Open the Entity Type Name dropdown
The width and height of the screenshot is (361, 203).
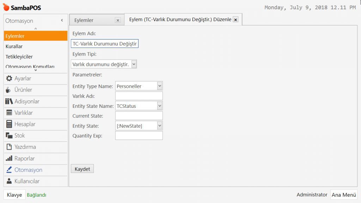tap(159, 86)
